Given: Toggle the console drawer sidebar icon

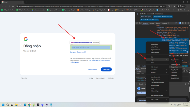Looking at the screenshot, I should coord(185,84).
